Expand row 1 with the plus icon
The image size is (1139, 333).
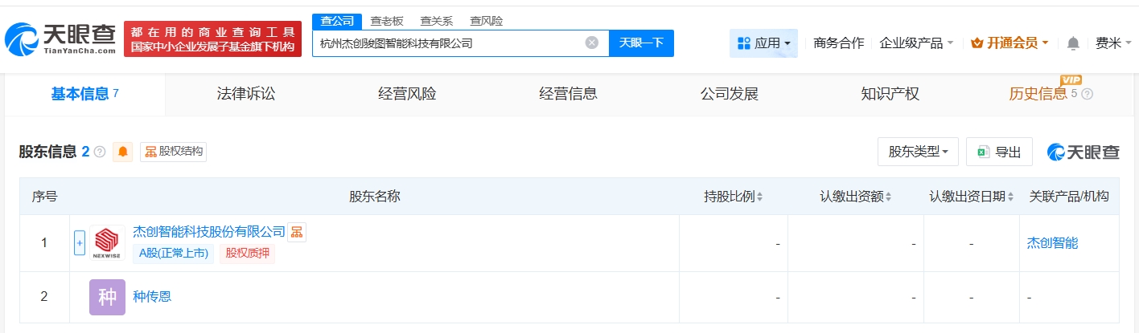pyautogui.click(x=80, y=243)
